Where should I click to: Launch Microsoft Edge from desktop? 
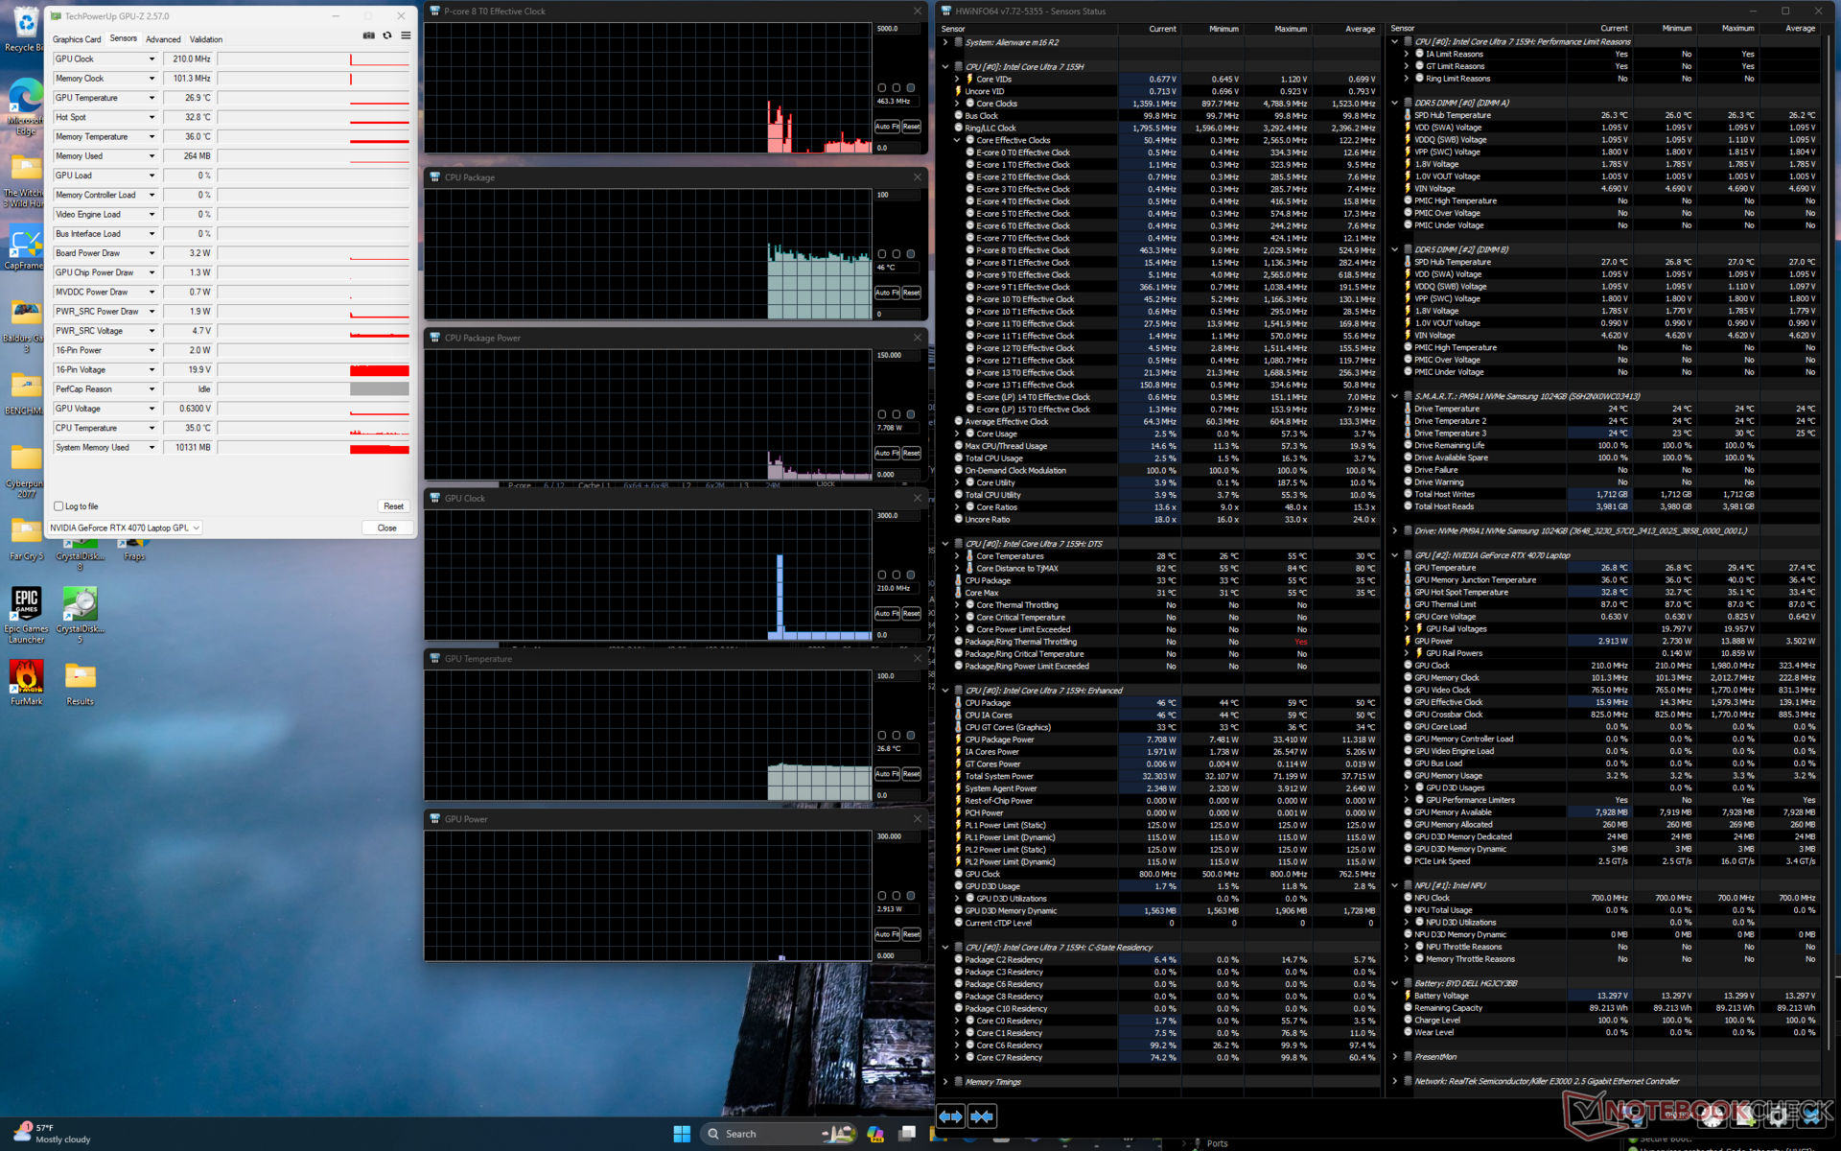pos(25,106)
